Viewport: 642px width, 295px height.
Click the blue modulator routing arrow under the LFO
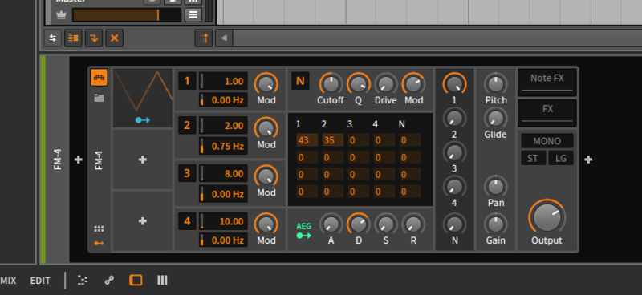coord(143,120)
